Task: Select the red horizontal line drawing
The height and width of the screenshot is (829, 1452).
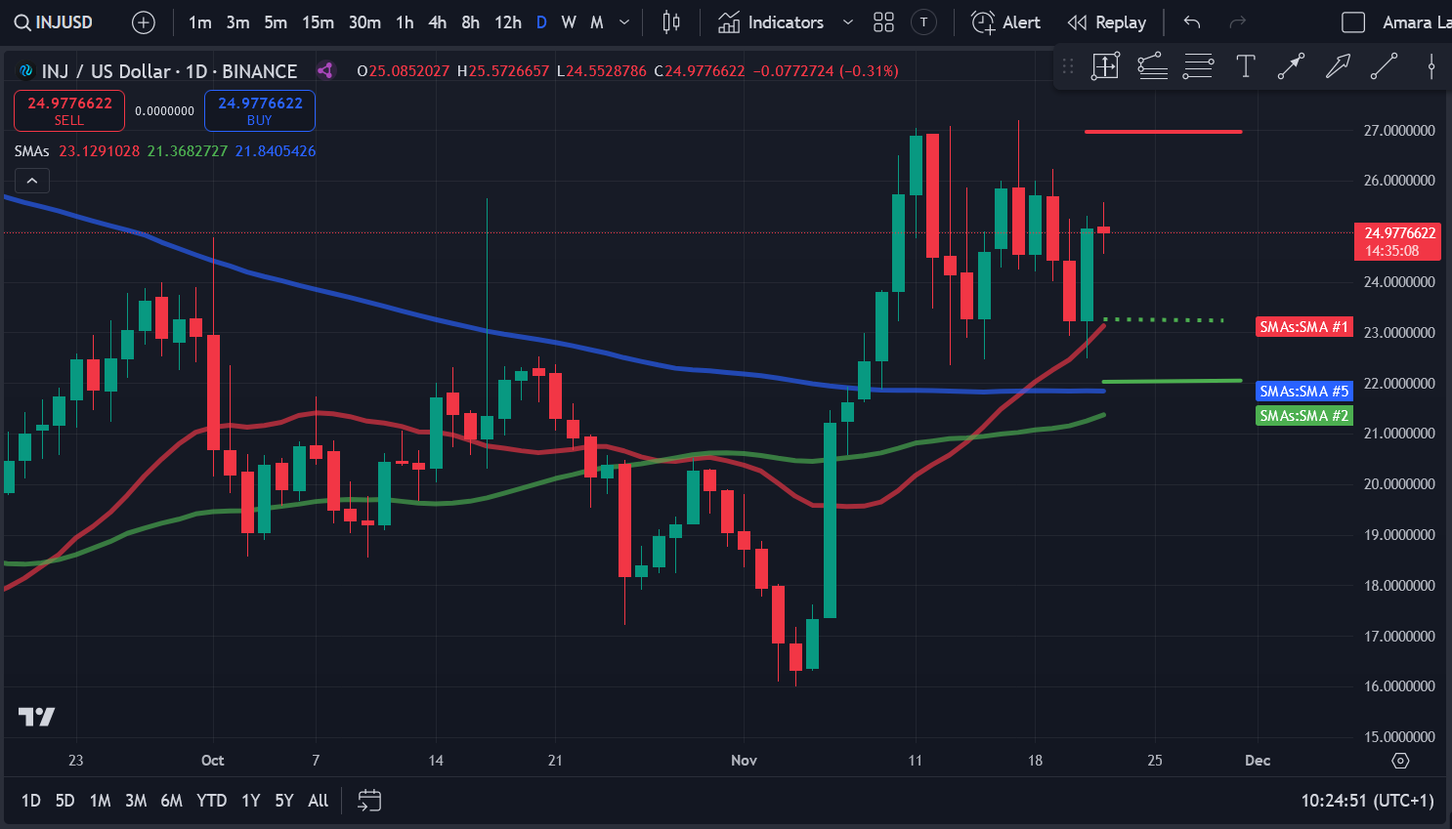Action: [1163, 131]
